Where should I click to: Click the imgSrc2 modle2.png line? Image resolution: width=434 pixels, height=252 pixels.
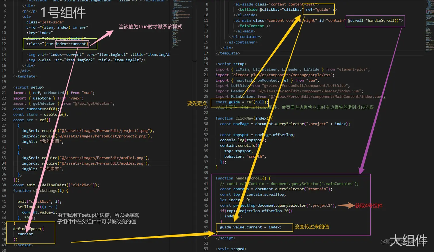tap(86, 163)
